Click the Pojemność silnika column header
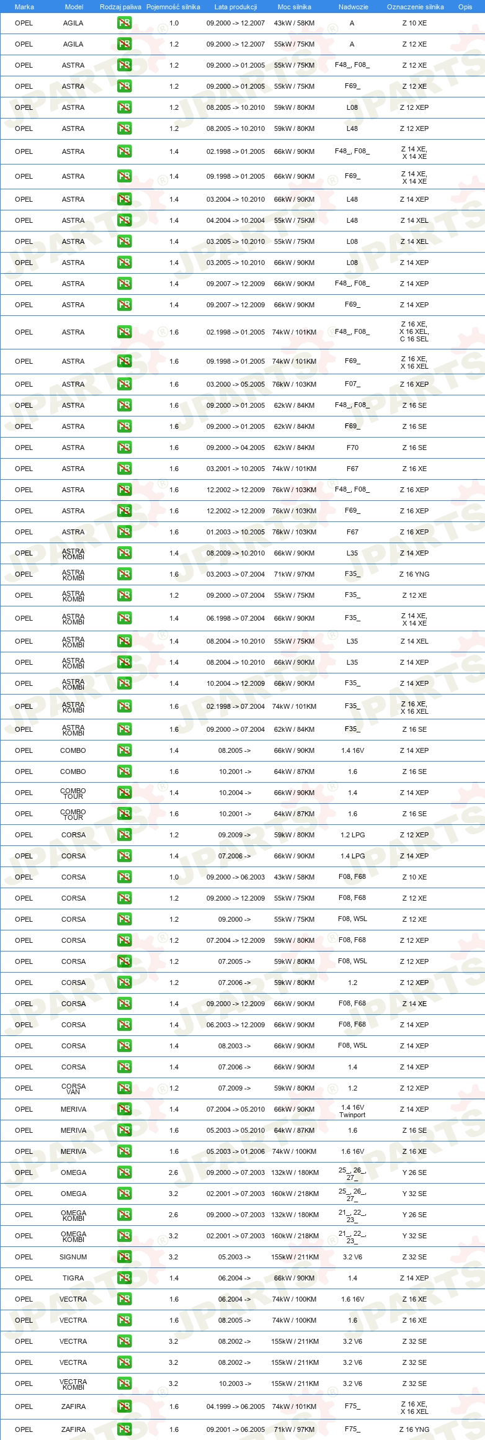This screenshot has width=485, height=1440. (x=173, y=7)
